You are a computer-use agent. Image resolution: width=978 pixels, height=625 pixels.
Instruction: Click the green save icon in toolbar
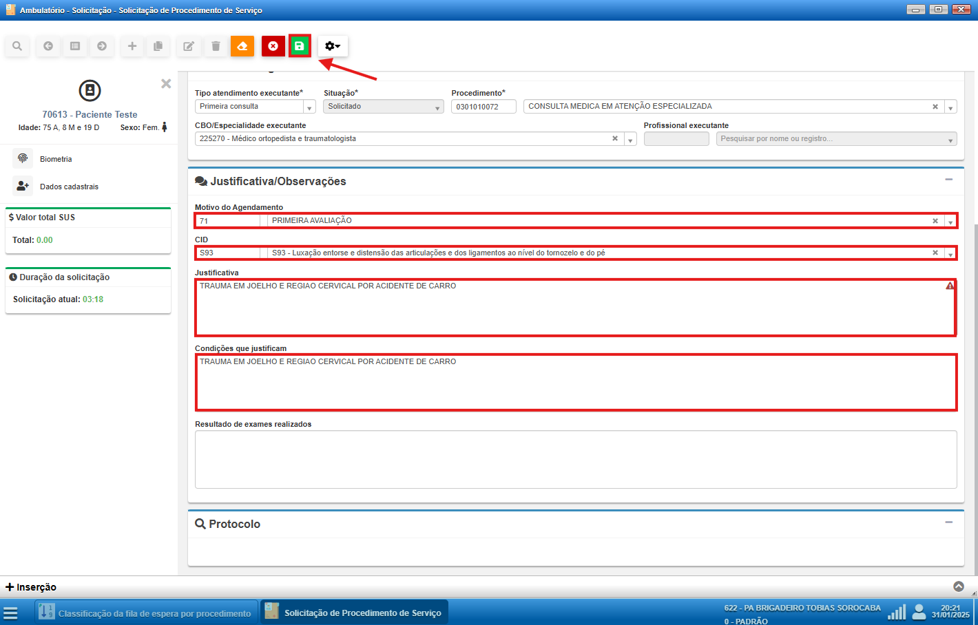pos(300,46)
